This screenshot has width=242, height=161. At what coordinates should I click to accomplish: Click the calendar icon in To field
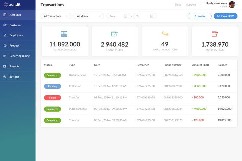[x=151, y=16]
